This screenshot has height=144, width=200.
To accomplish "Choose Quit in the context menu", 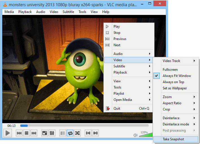I will 128,108.
